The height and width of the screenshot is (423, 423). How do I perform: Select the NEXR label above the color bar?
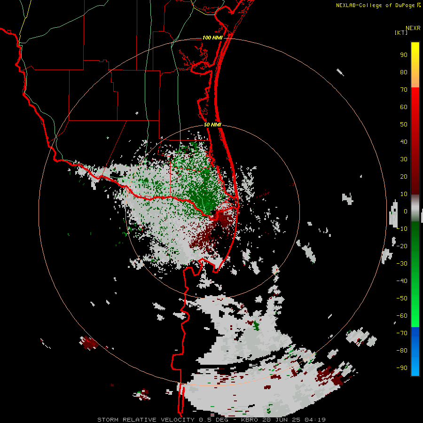[x=413, y=28]
